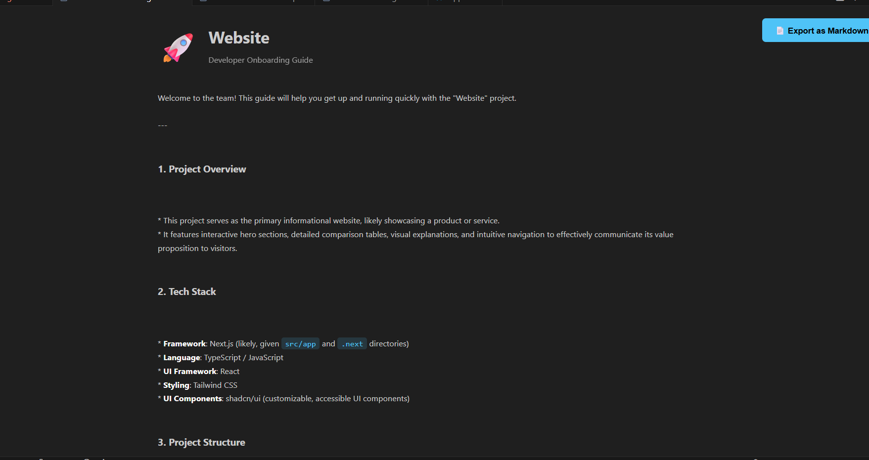Click the icon at the far left of the tab strip
Screen dimensions: 869x460
pyautogui.click(x=9, y=1)
